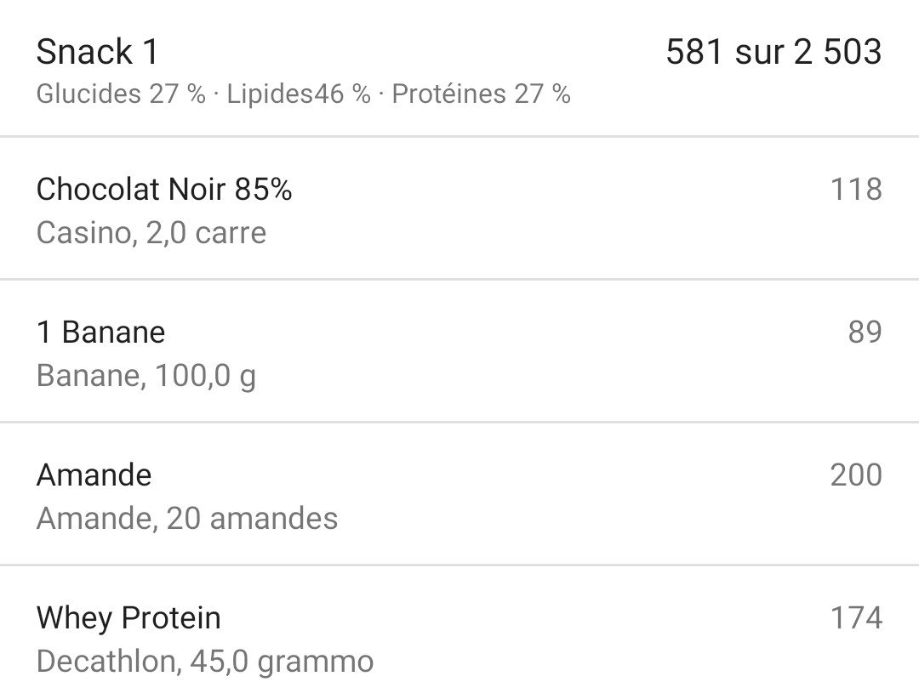Click the Decathlon brand label
This screenshot has height=699, width=919.
pyautogui.click(x=106, y=662)
